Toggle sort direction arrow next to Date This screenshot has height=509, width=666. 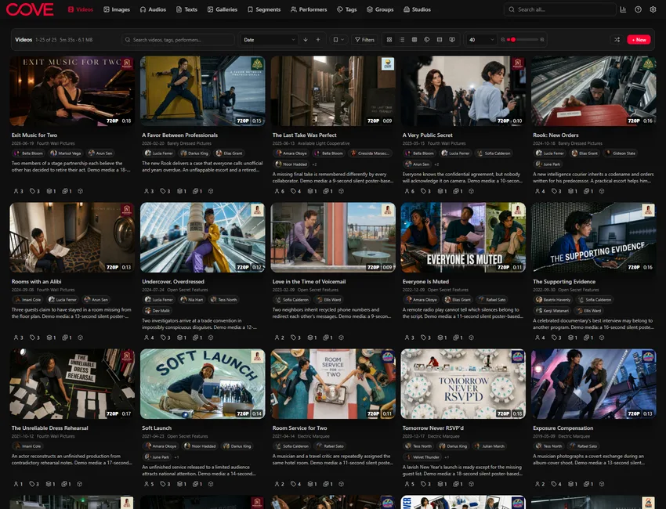click(306, 39)
